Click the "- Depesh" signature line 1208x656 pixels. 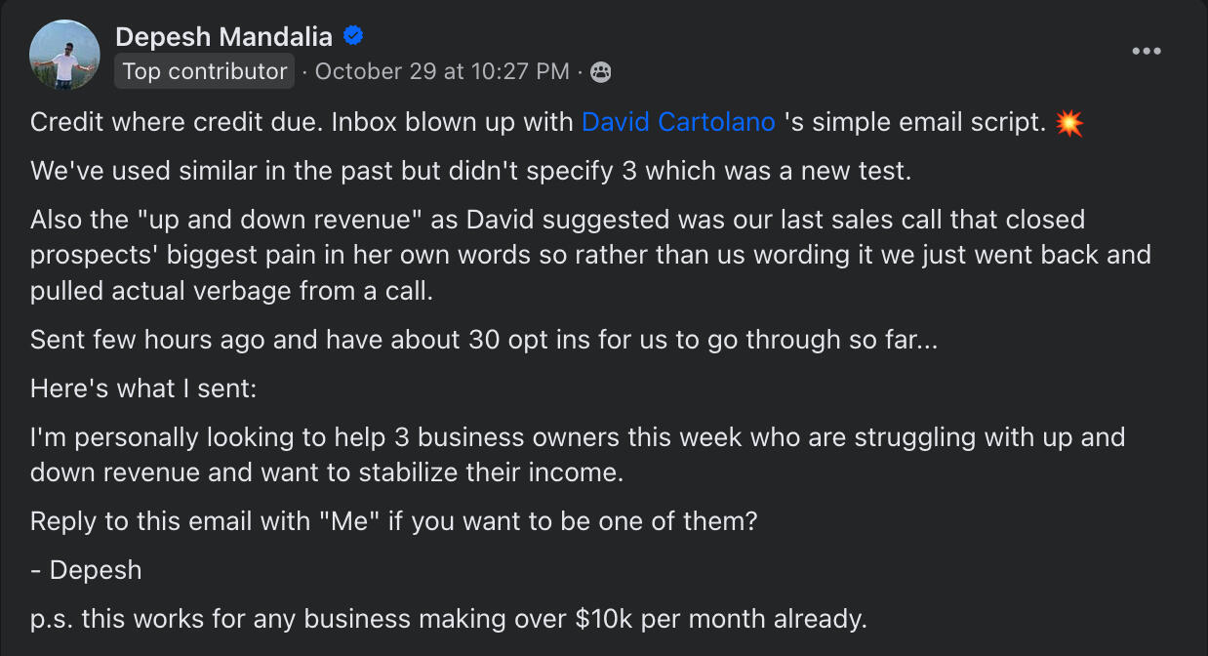pyautogui.click(x=86, y=569)
